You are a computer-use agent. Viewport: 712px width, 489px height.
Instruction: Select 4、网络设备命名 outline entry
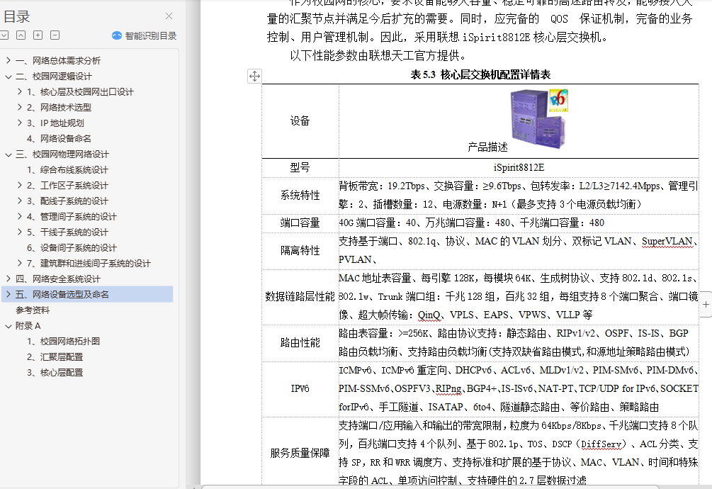click(x=59, y=138)
